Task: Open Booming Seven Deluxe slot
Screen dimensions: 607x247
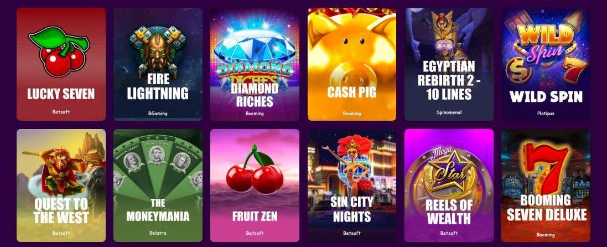Action: (x=546, y=186)
